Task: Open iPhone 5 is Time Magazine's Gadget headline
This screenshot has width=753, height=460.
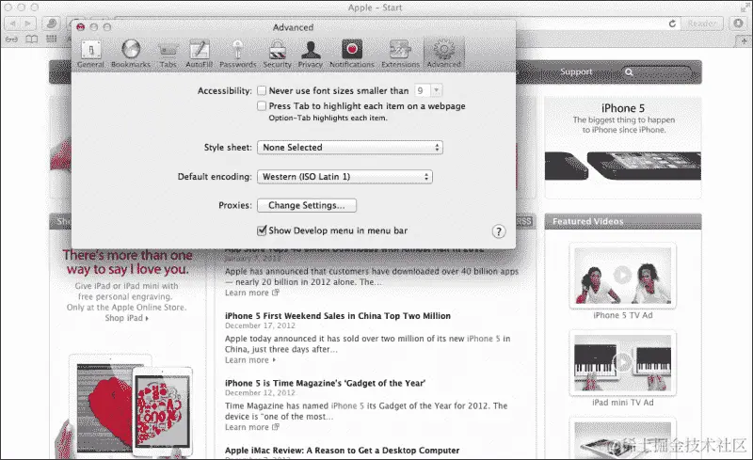Action: (325, 383)
